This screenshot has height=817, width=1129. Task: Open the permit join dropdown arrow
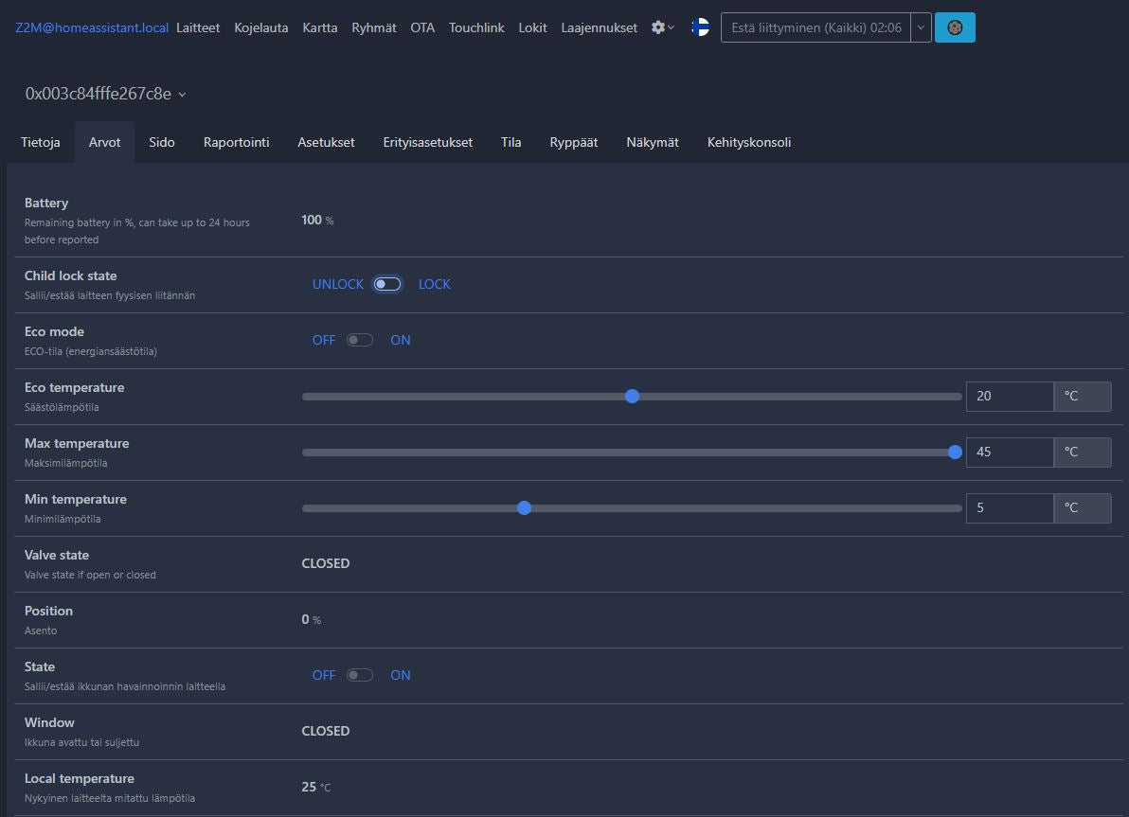[x=921, y=27]
